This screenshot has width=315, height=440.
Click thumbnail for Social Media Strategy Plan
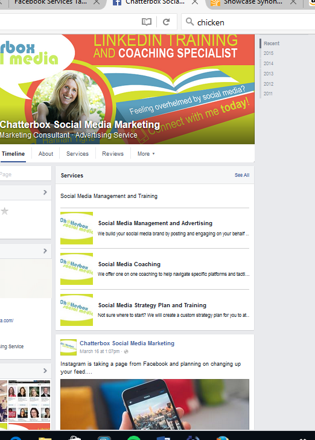77,310
